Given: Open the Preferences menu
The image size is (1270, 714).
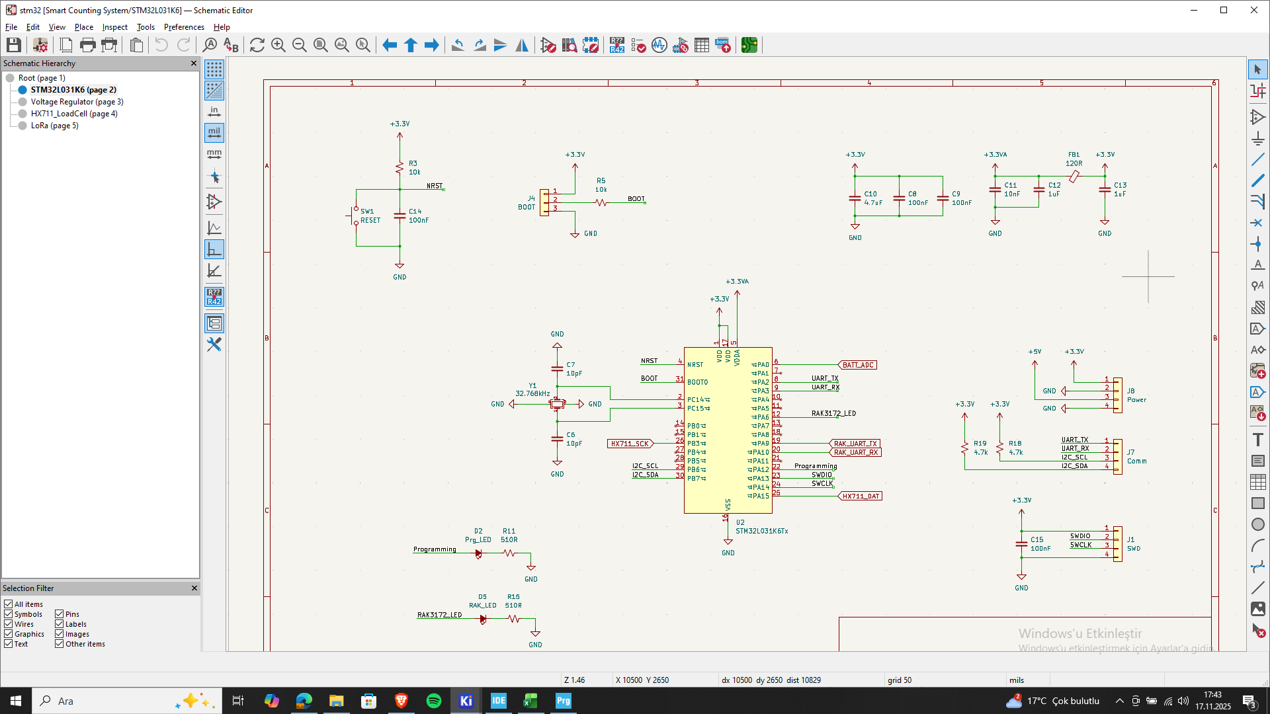Looking at the screenshot, I should (184, 27).
